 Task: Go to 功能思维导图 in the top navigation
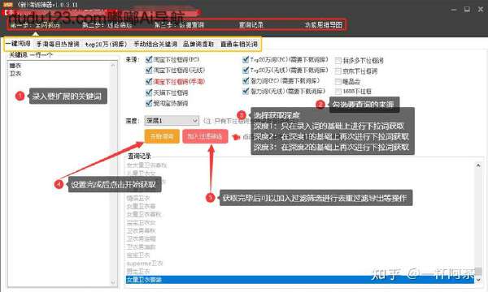tap(324, 25)
